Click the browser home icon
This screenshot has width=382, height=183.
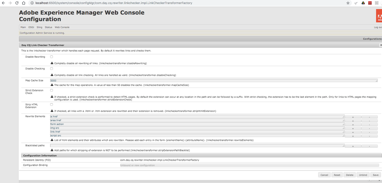[24, 3]
